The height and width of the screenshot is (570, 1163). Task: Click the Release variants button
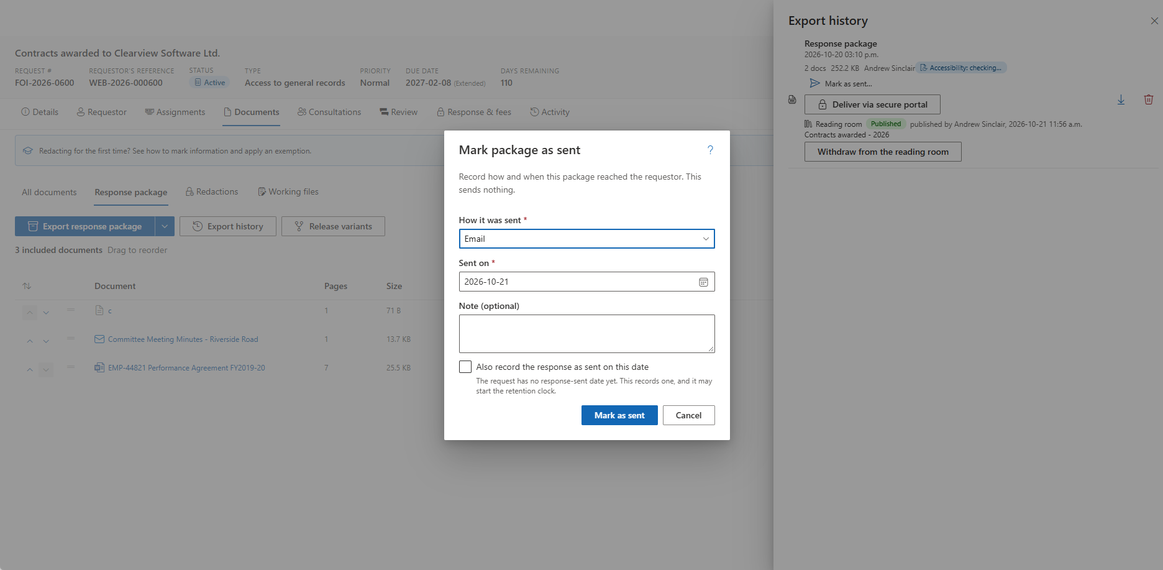pyautogui.click(x=333, y=226)
